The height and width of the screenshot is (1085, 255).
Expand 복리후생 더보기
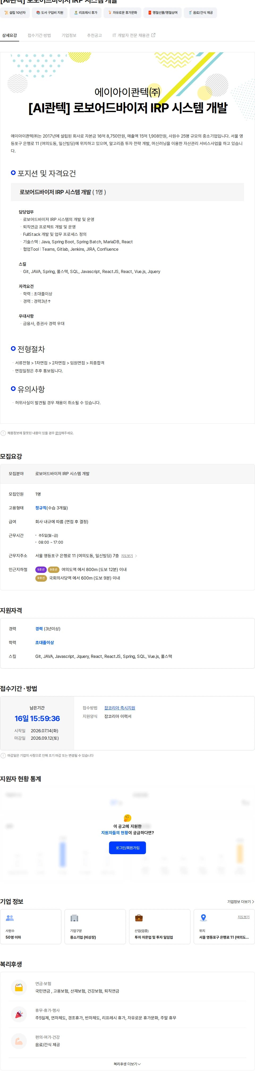pyautogui.click(x=127, y=1064)
